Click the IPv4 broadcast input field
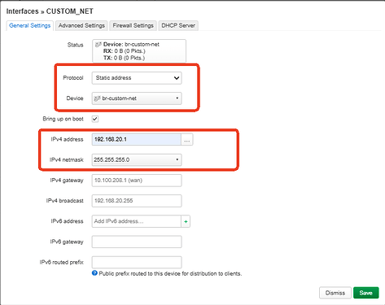Viewport: 385px width, 305px height. [x=137, y=201]
